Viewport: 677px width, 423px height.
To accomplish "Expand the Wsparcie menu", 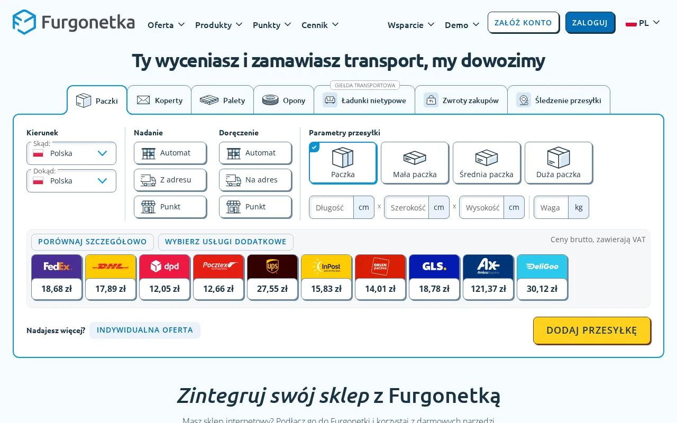I will (x=411, y=25).
